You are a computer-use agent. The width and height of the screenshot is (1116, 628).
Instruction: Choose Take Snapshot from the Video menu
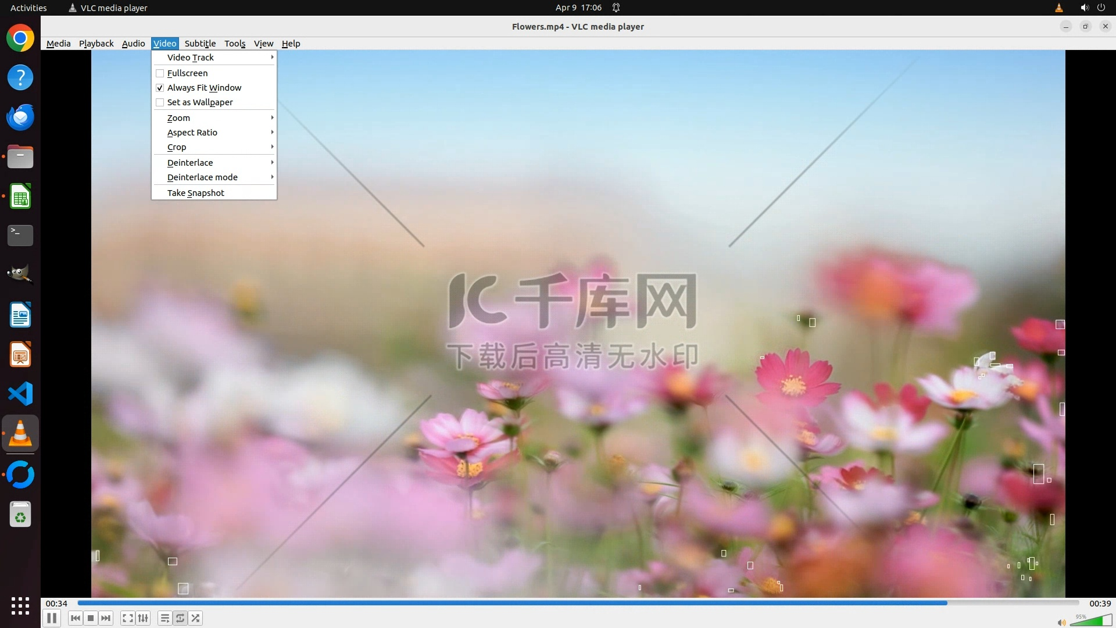click(196, 193)
